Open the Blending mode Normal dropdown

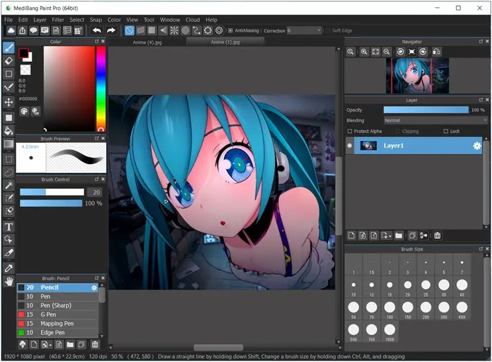(x=436, y=120)
